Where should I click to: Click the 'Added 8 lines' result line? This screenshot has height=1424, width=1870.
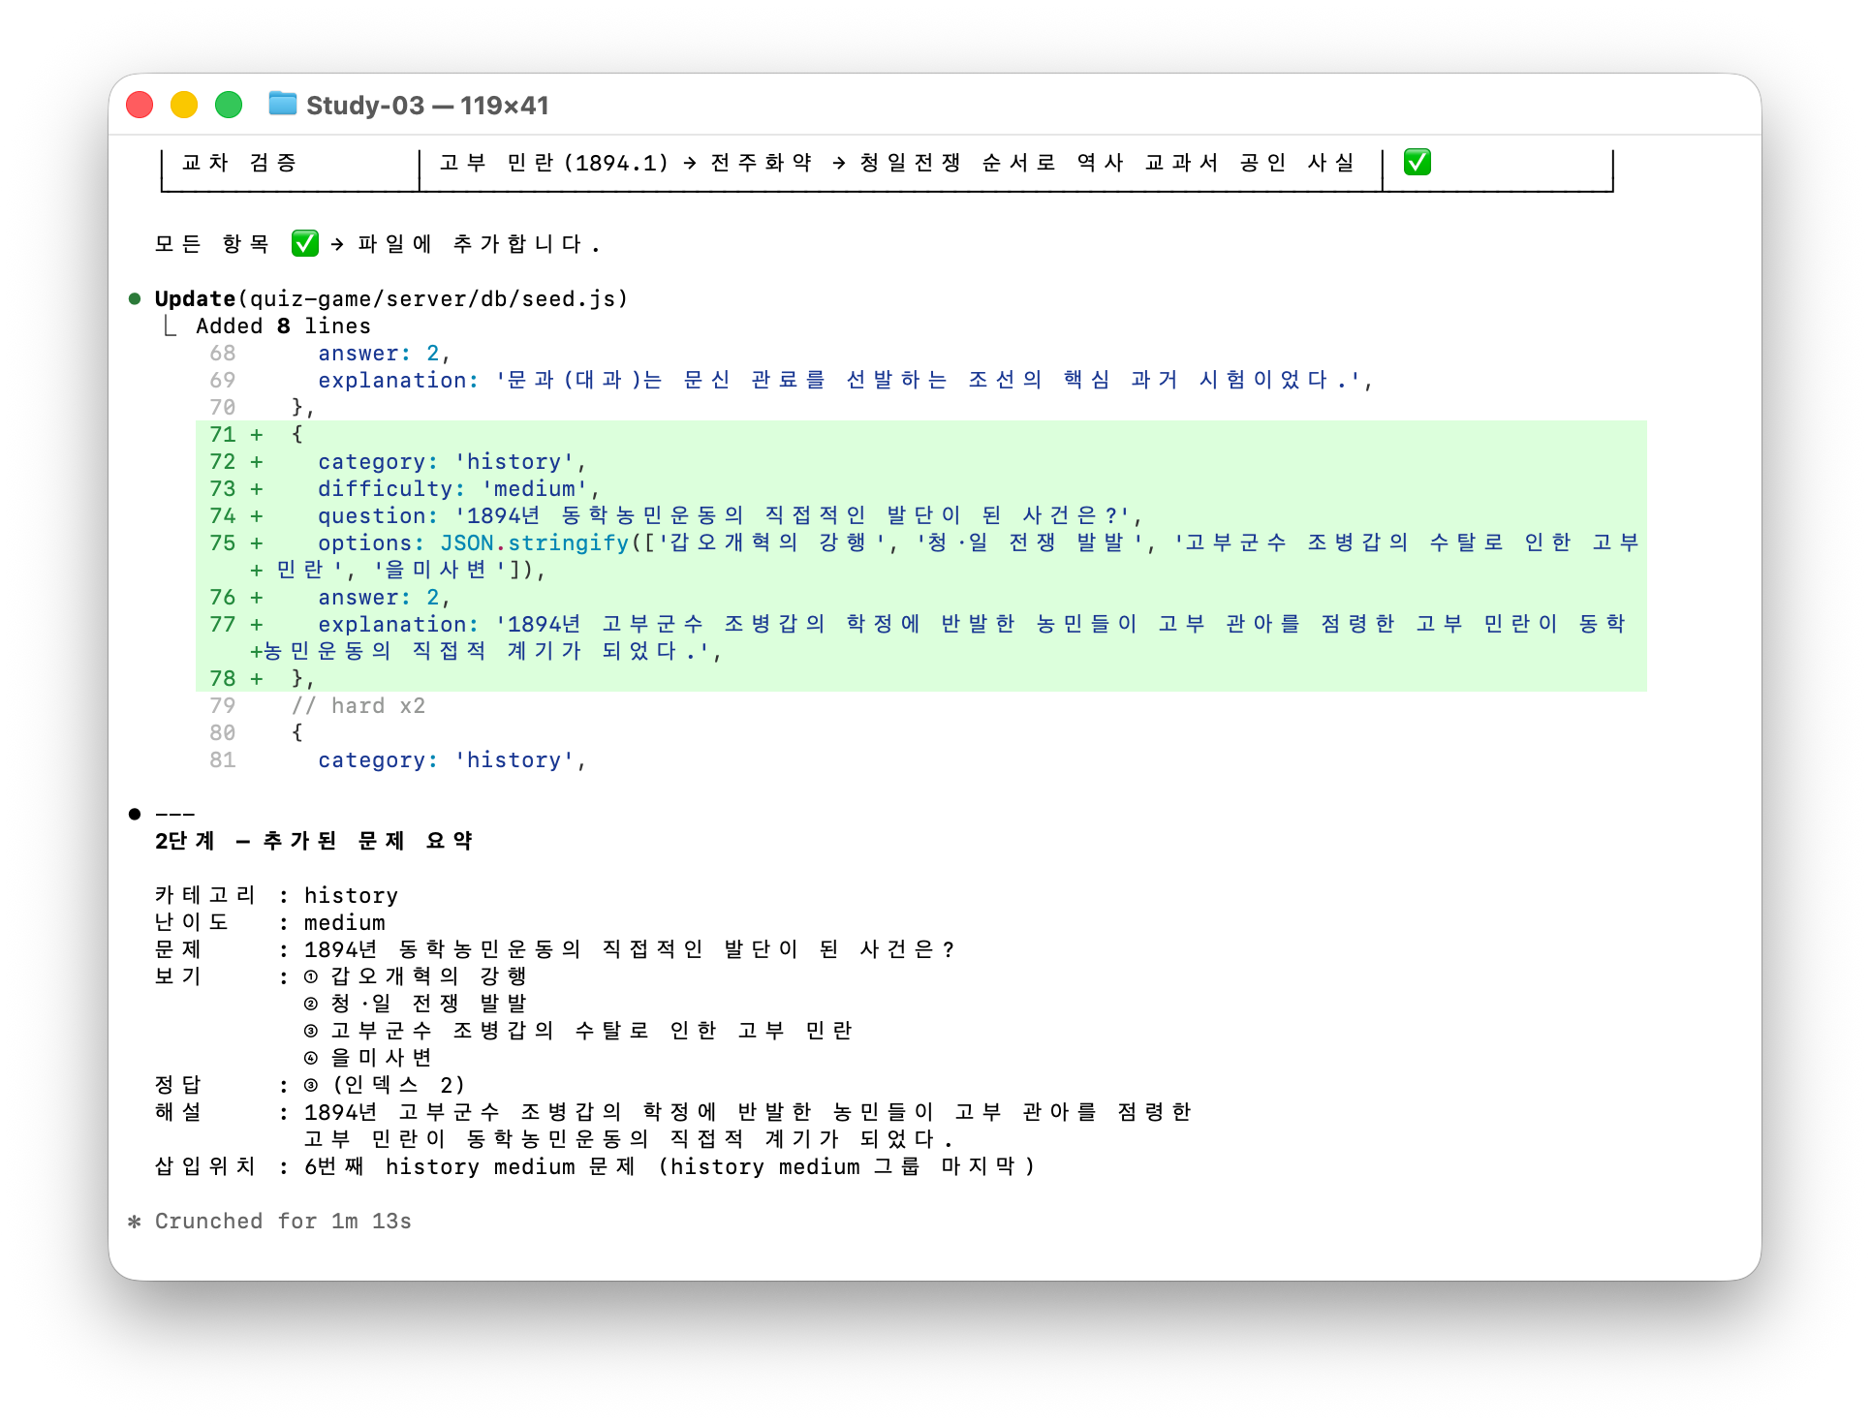pos(283,325)
